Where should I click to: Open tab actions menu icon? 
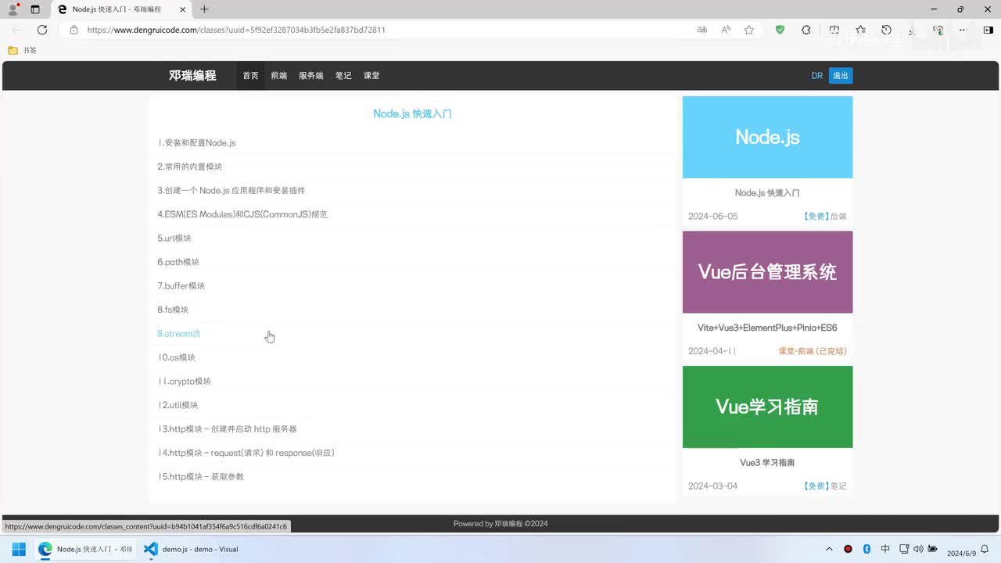(35, 9)
